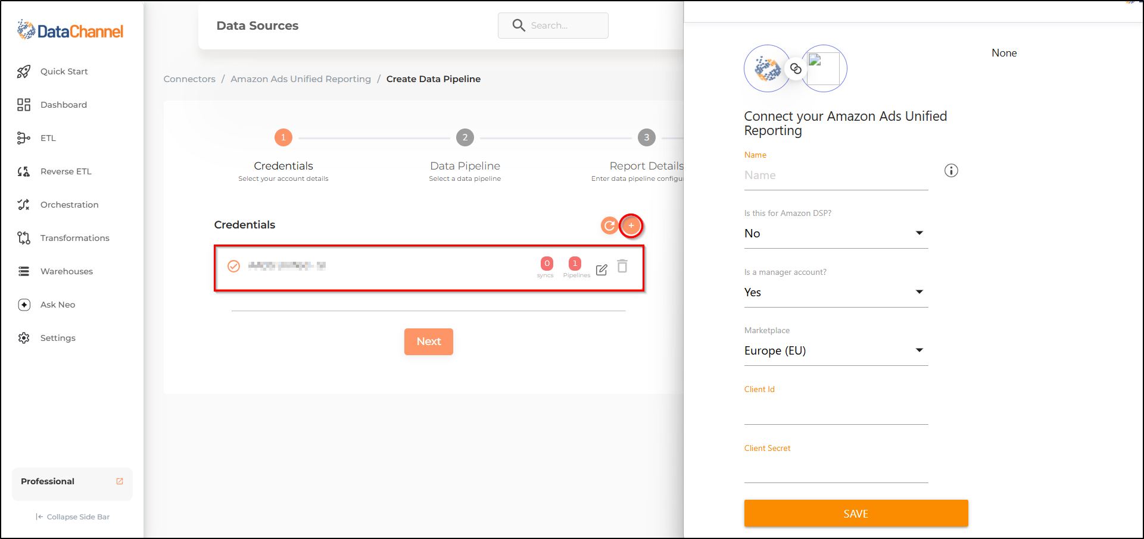Open the Warehouses stack icon

[24, 271]
